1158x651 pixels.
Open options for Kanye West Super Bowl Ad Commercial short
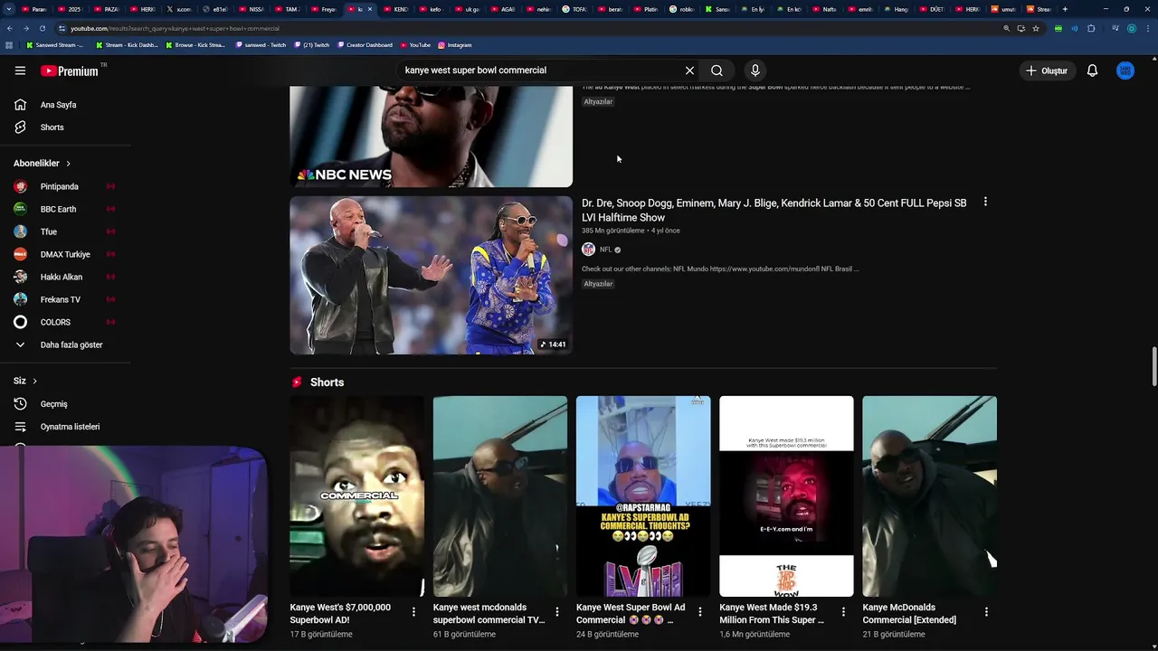pyautogui.click(x=699, y=612)
